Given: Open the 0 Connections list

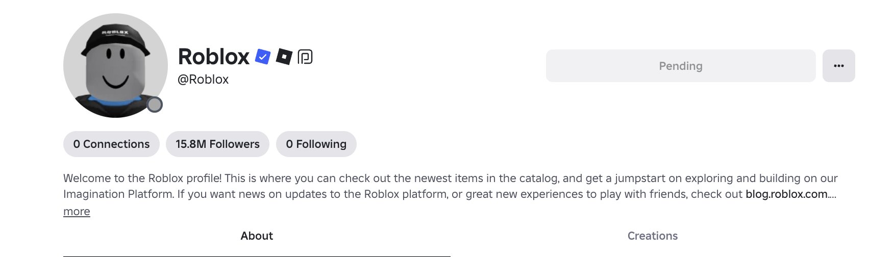Looking at the screenshot, I should pyautogui.click(x=111, y=144).
